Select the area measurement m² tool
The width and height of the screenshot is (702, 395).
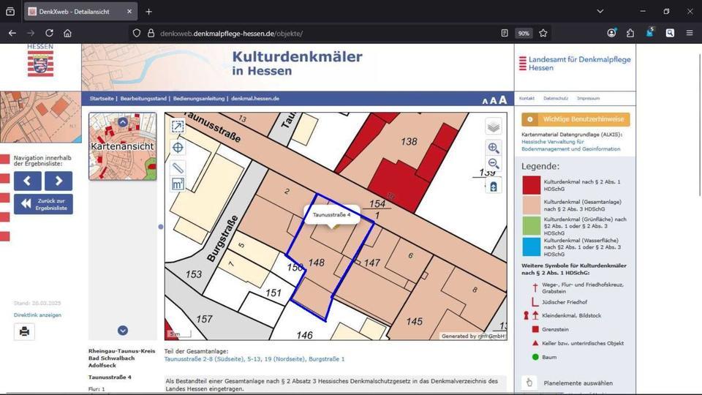tap(178, 184)
